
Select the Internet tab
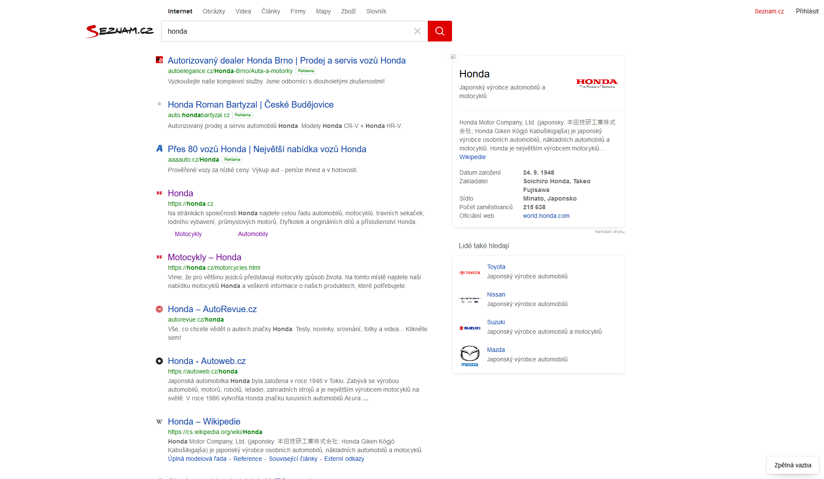(180, 11)
